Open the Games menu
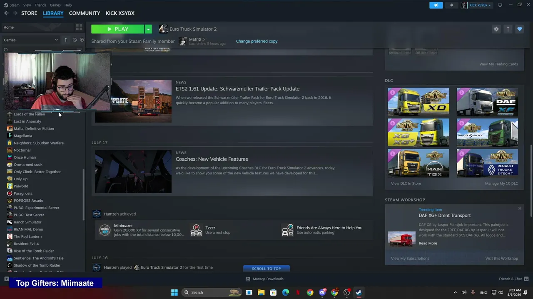The width and height of the screenshot is (533, 299). point(55,5)
